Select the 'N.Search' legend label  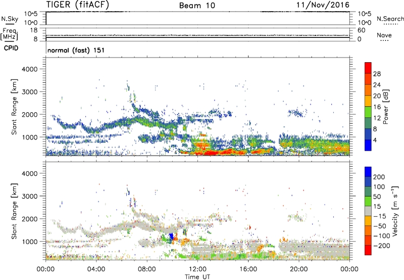coord(390,19)
